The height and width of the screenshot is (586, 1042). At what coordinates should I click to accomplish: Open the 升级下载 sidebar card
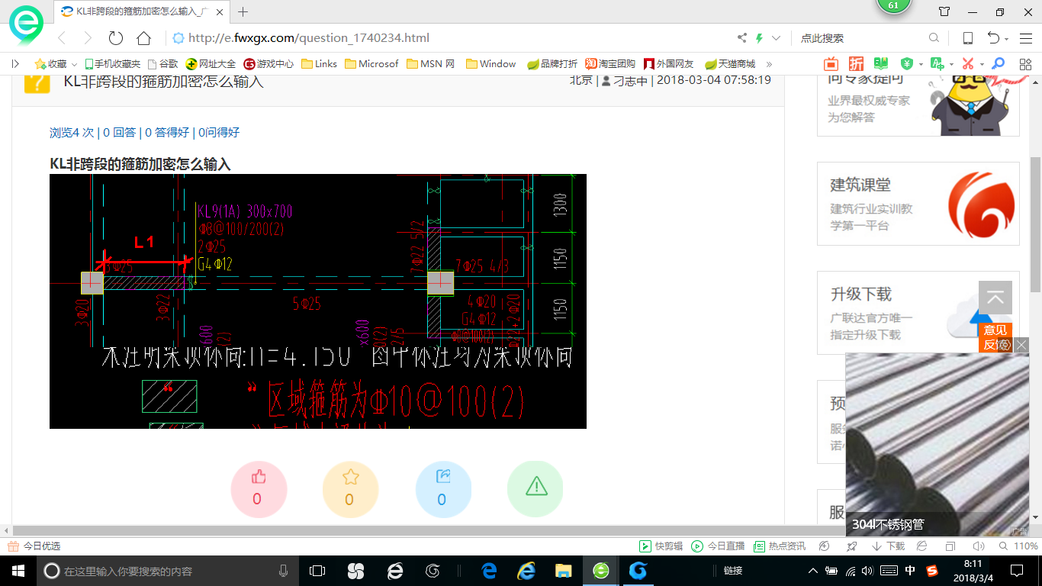click(918, 313)
